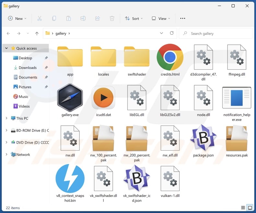The image size is (256, 213).
Task: Switch to large thumbnails view layout
Action: pyautogui.click(x=250, y=208)
